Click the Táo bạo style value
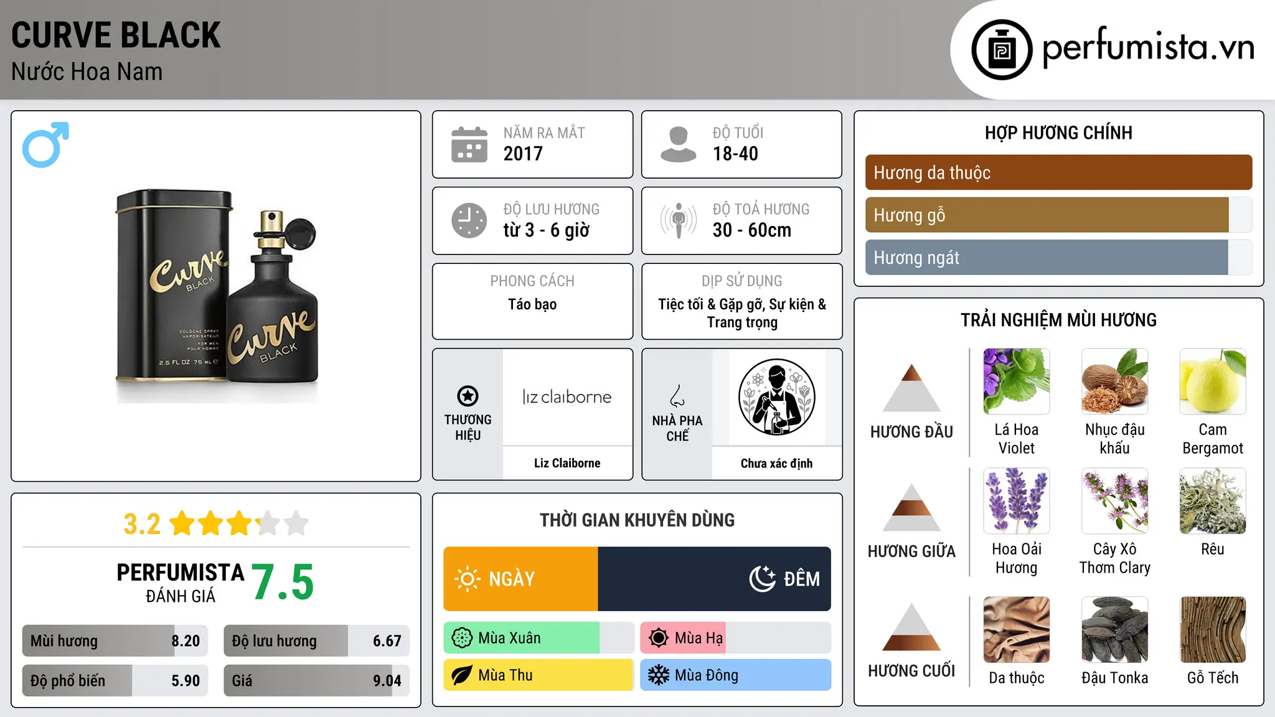The image size is (1275, 717). [532, 304]
